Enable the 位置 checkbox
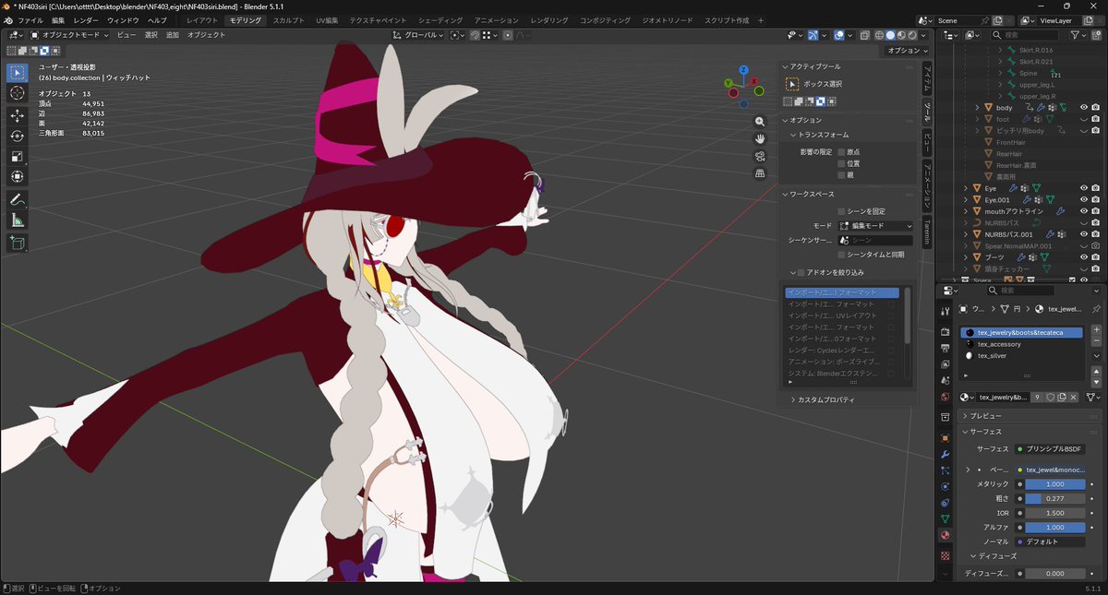The width and height of the screenshot is (1108, 595). (840, 163)
